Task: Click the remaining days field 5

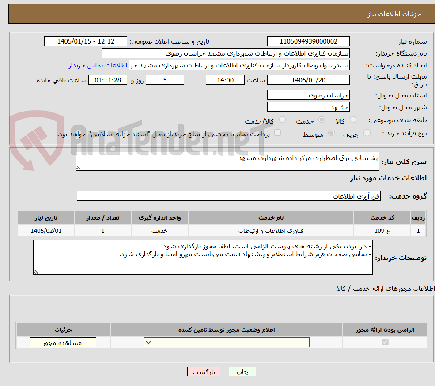Action: click(165, 80)
